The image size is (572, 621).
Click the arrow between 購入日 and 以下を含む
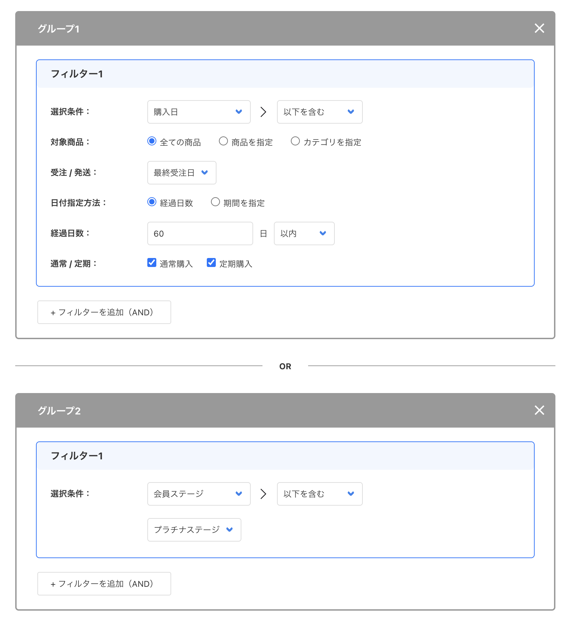[x=263, y=112]
